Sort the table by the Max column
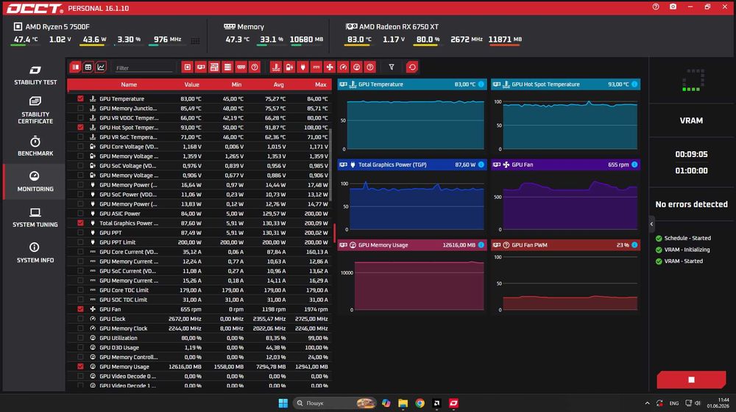The width and height of the screenshot is (736, 412). 321,84
